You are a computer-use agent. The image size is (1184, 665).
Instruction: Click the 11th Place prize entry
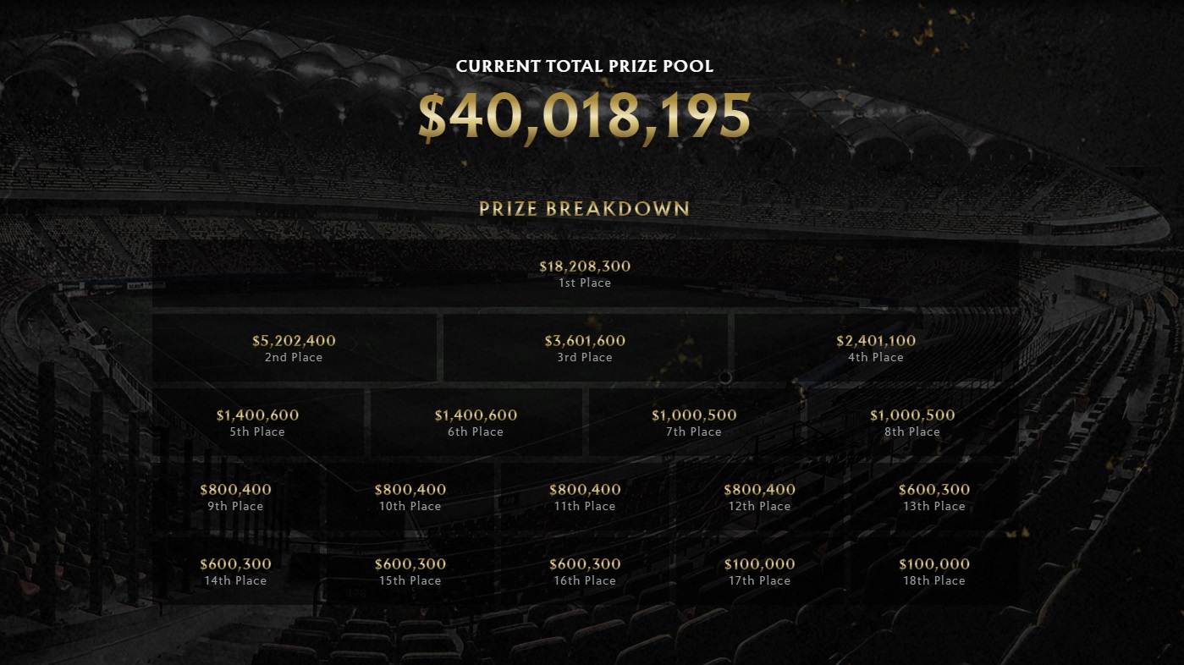tap(585, 497)
